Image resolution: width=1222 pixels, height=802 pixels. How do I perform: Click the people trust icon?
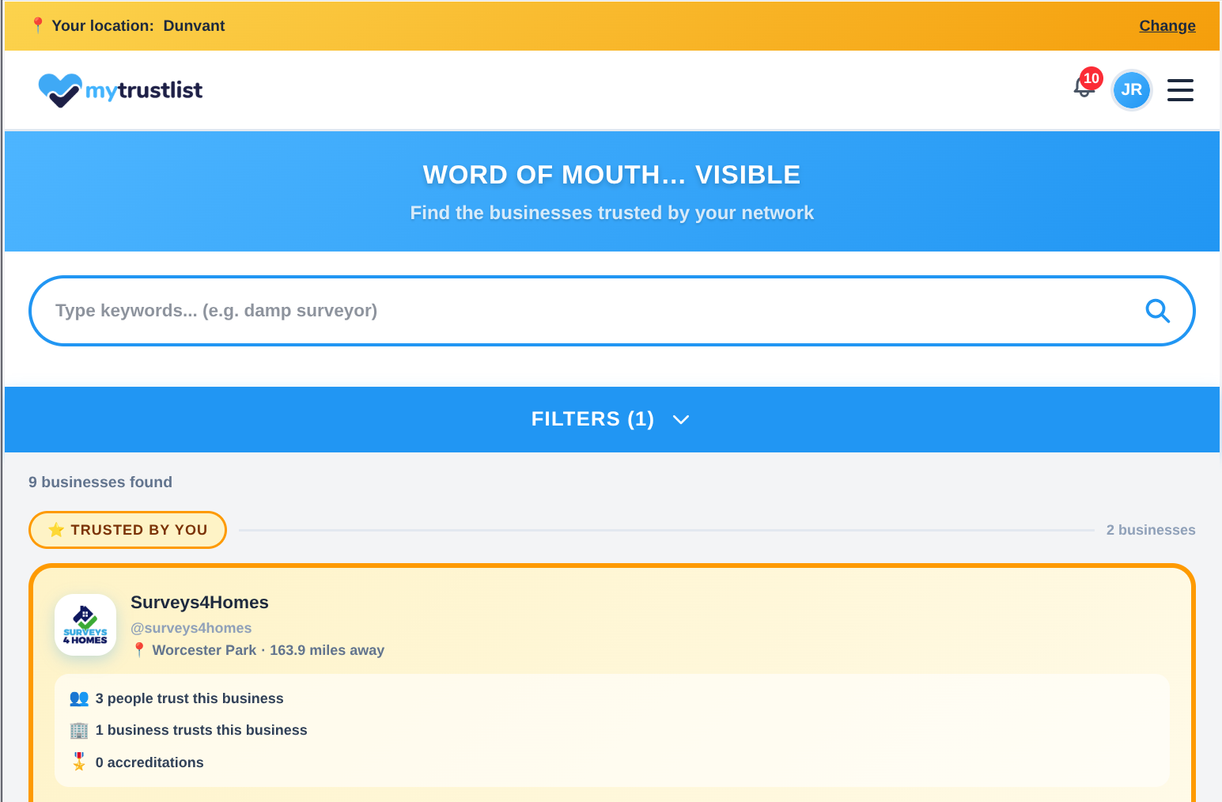coord(79,698)
